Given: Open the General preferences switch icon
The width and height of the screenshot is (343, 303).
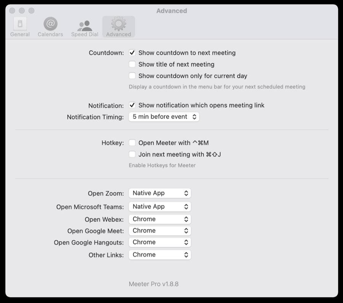Looking at the screenshot, I should click(20, 24).
